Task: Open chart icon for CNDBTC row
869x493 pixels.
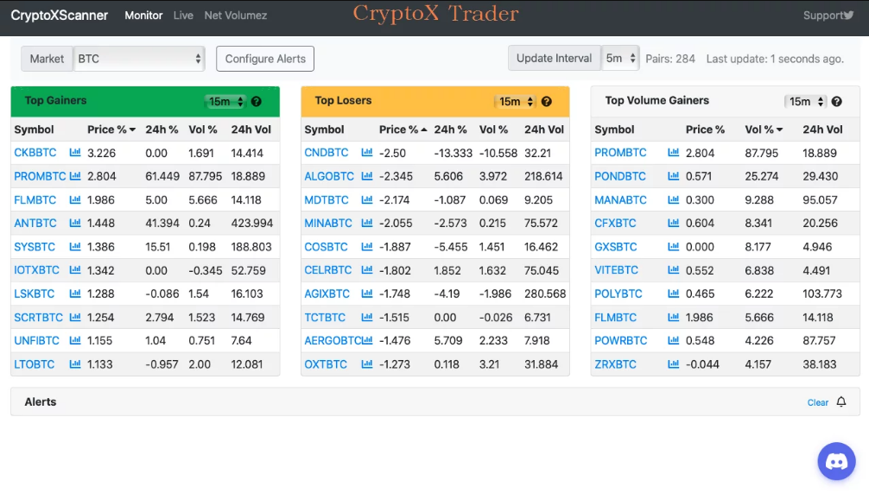Action: tap(366, 152)
